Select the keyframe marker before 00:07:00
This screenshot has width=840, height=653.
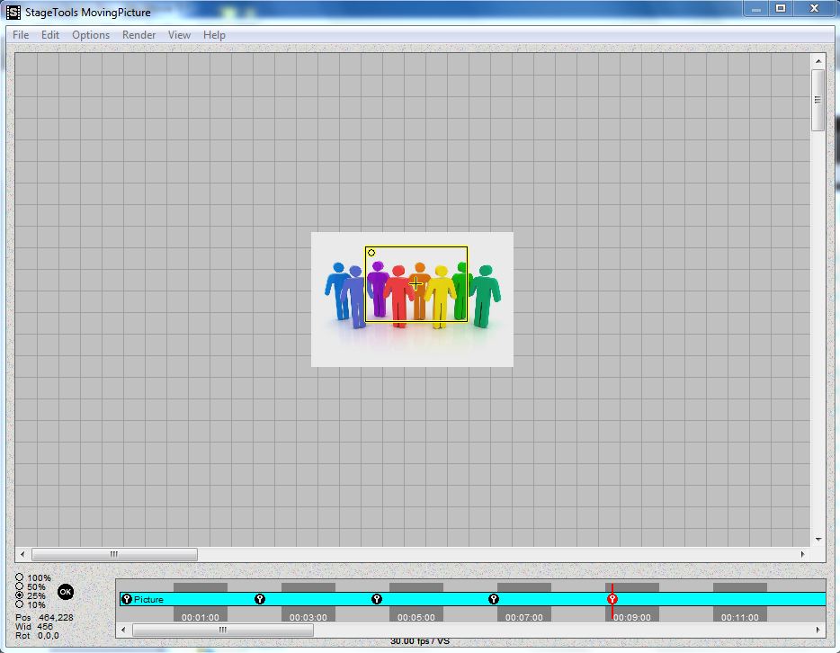point(494,599)
